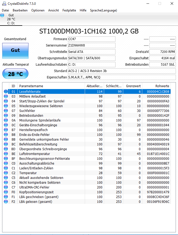This screenshot has height=235, width=178.
Task: Click Grenzwert 99 in Ende-zu-Ende-Fehler row
Action: pos(139,135)
